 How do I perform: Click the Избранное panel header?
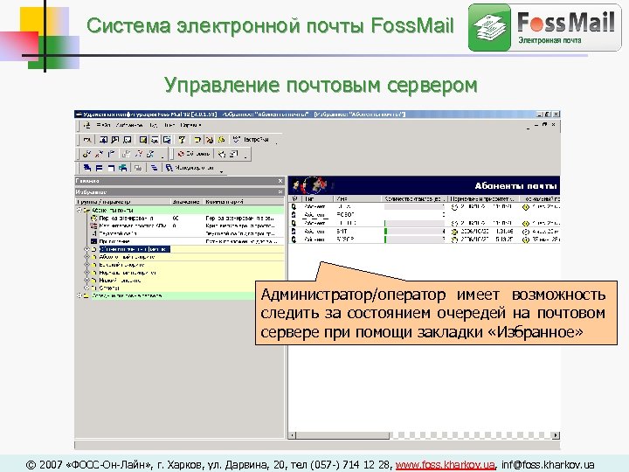180,191
